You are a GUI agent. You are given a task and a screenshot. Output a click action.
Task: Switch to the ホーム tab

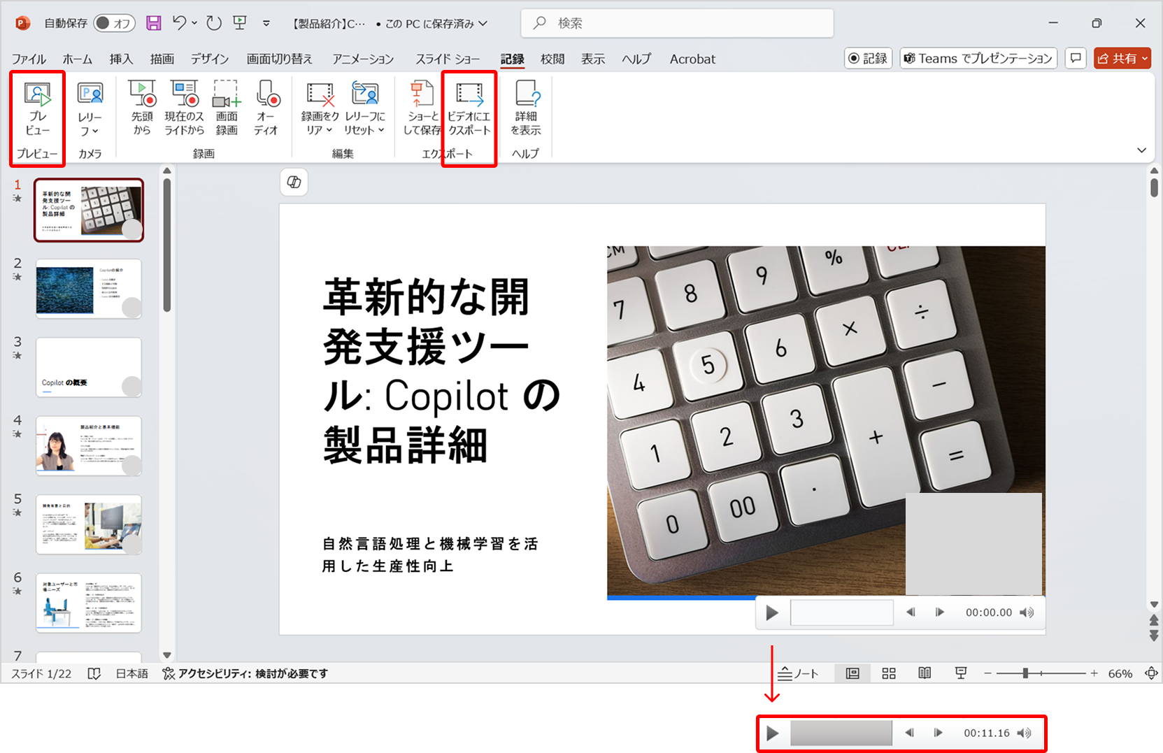[x=77, y=59]
